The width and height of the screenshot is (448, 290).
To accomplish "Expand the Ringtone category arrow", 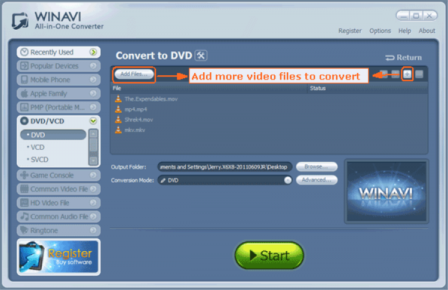I will tap(93, 230).
